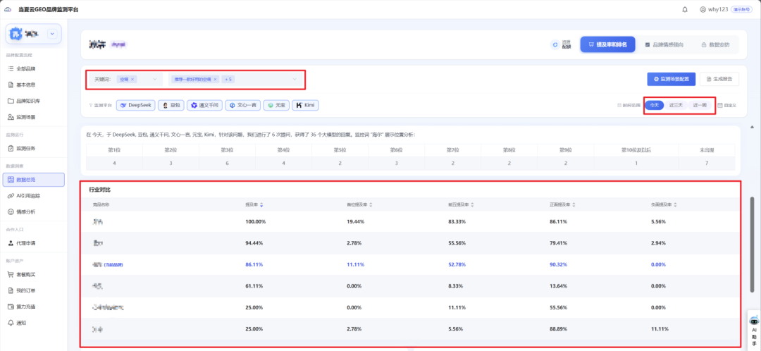Click the 演示账号 badge beside username
Image resolution: width=761 pixels, height=351 pixels.
click(x=743, y=9)
